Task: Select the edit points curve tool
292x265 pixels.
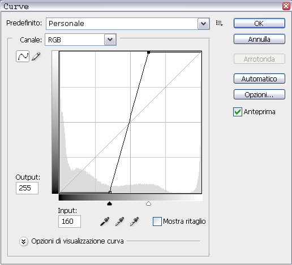Action: [x=23, y=56]
